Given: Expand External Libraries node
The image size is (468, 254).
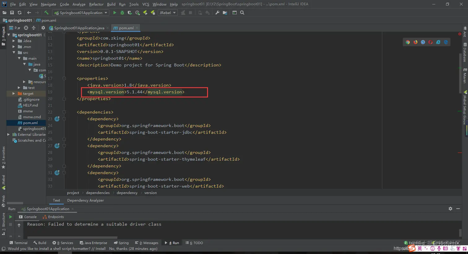Looking at the screenshot, I should pos(9,134).
